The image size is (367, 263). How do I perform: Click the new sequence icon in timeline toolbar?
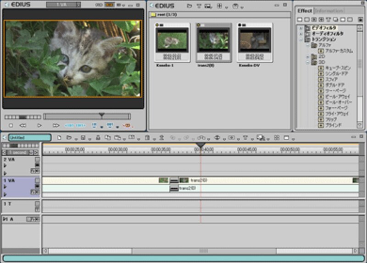tap(60, 137)
